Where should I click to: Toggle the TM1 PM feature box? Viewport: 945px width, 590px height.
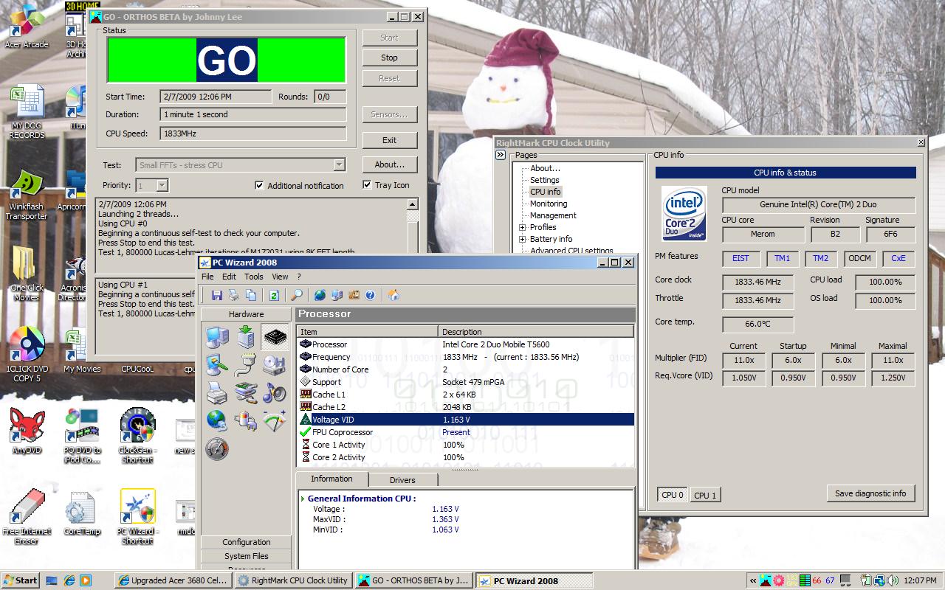pos(782,258)
